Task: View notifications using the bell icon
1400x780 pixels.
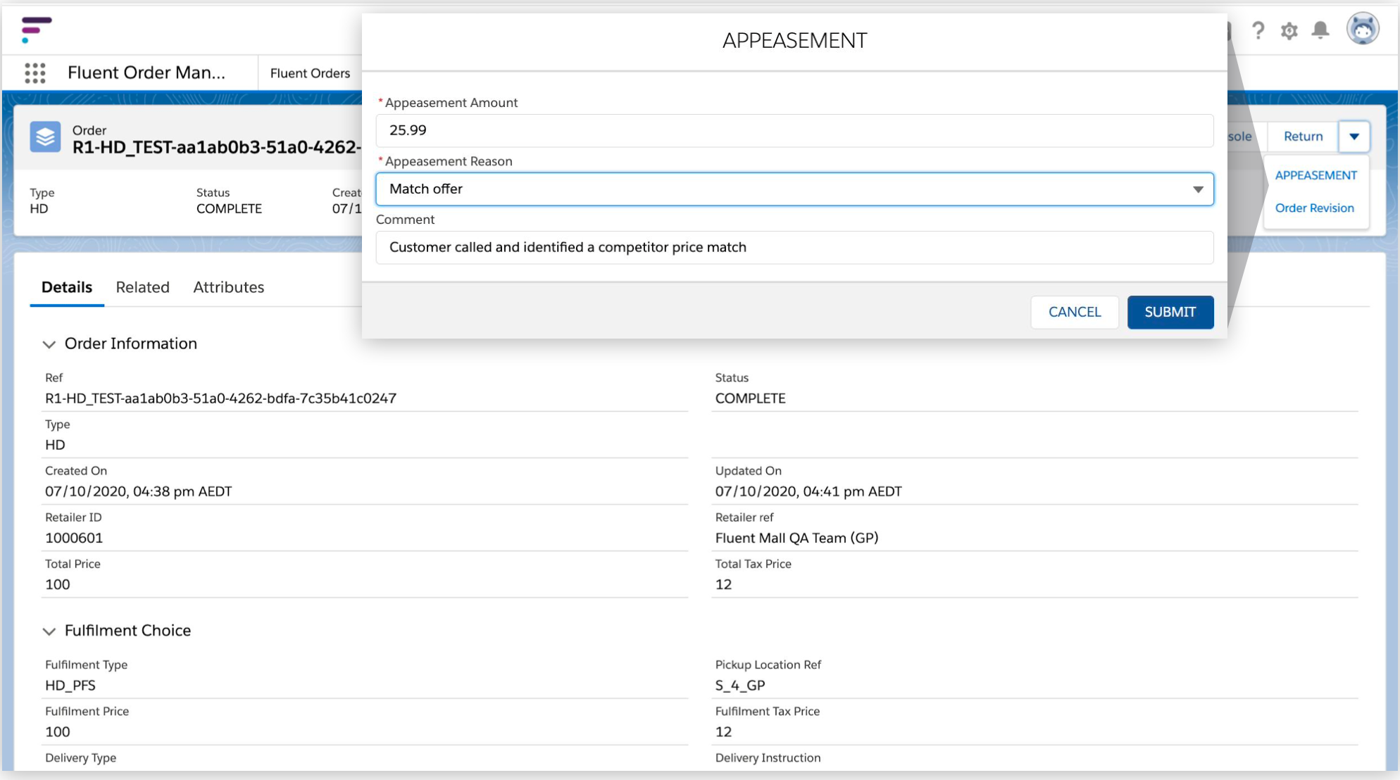Action: click(1320, 30)
